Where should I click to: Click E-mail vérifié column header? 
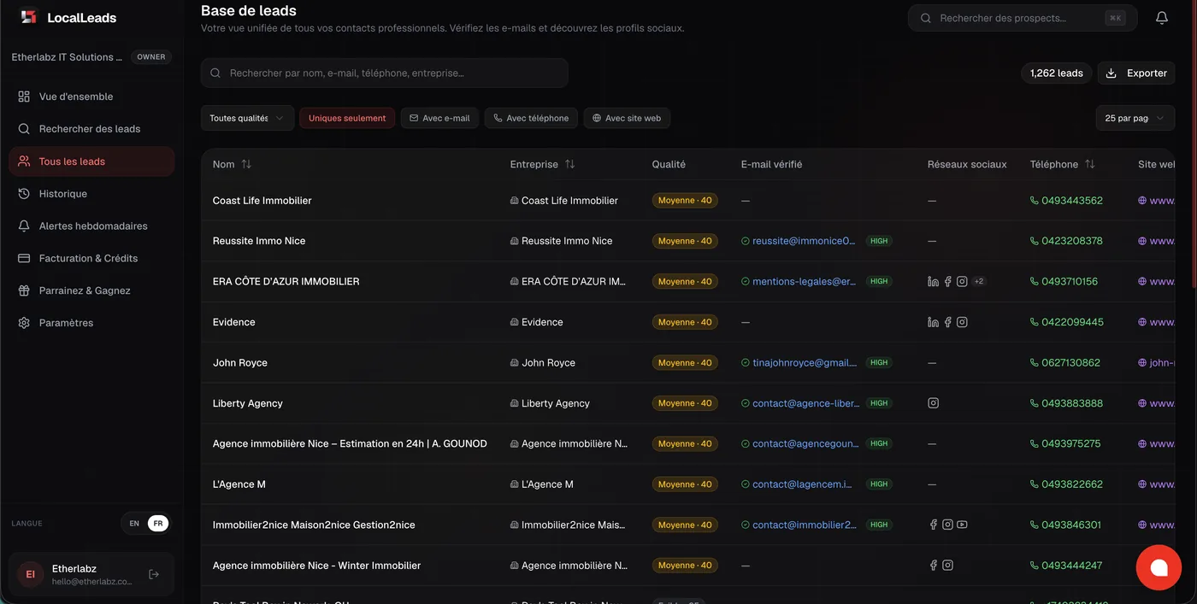(771, 164)
